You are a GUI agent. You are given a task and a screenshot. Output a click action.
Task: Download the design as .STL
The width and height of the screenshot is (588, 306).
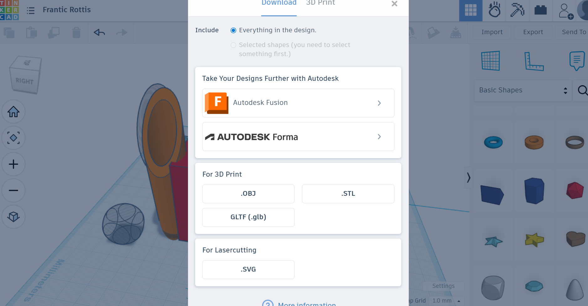click(x=348, y=194)
